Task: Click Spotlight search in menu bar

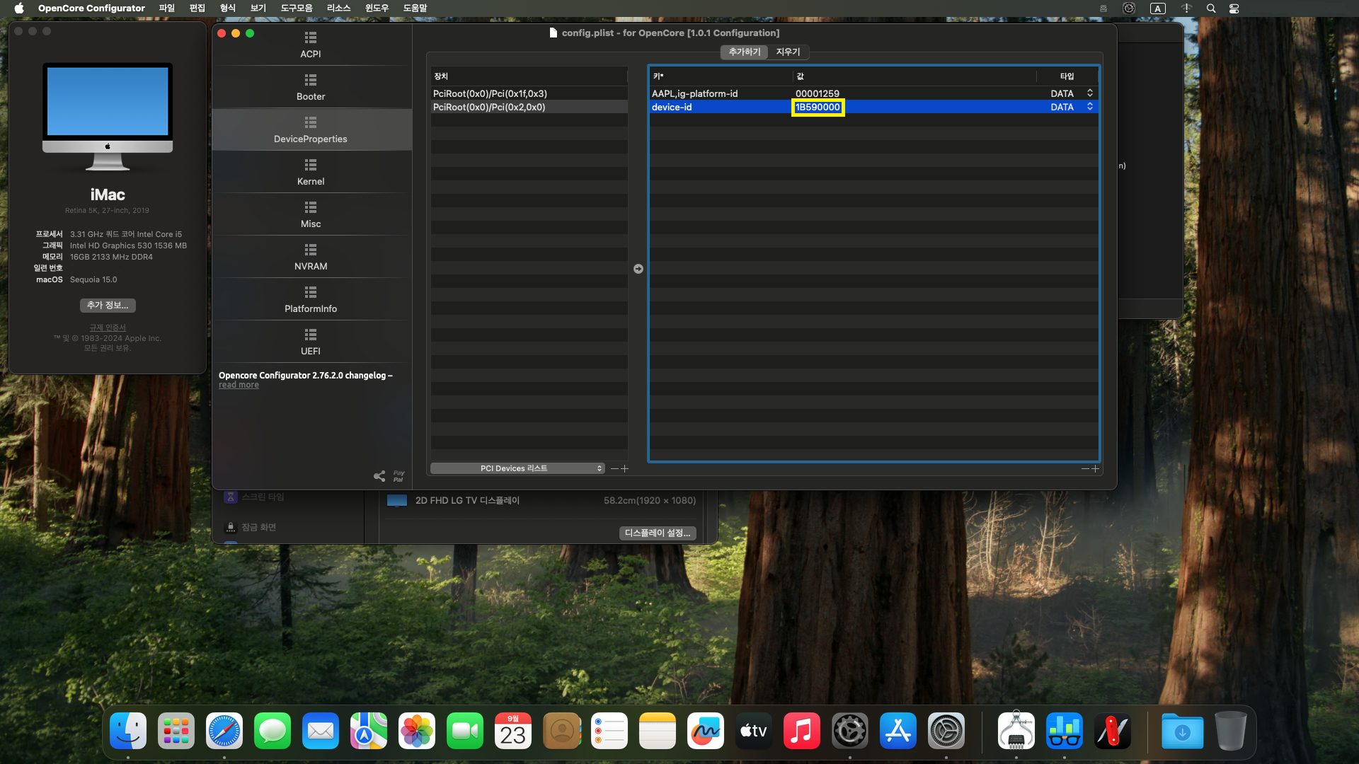Action: (1211, 8)
